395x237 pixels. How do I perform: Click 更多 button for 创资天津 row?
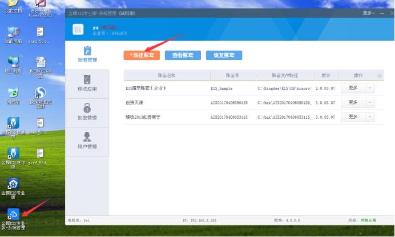353,102
